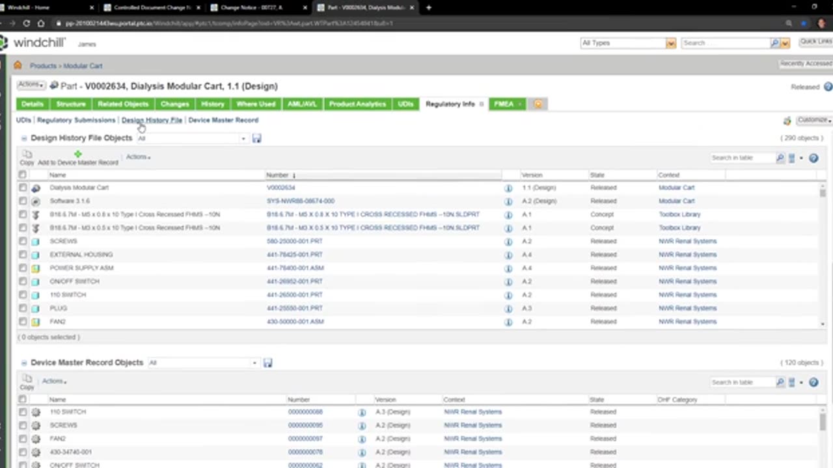The width and height of the screenshot is (833, 468).
Task: Check the FAN2 row checkbox in history table
Action: point(23,322)
